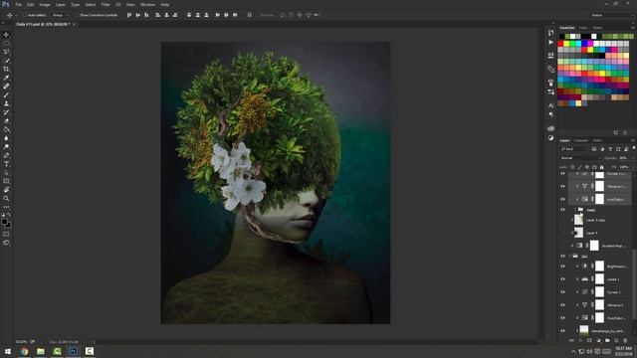Select the Hand tool
637x358 pixels.
coord(6,190)
